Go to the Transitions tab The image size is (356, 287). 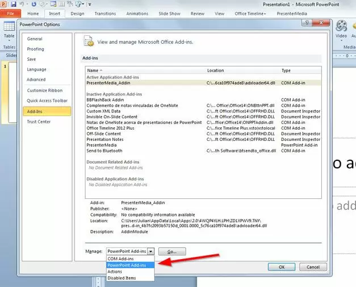click(x=105, y=14)
